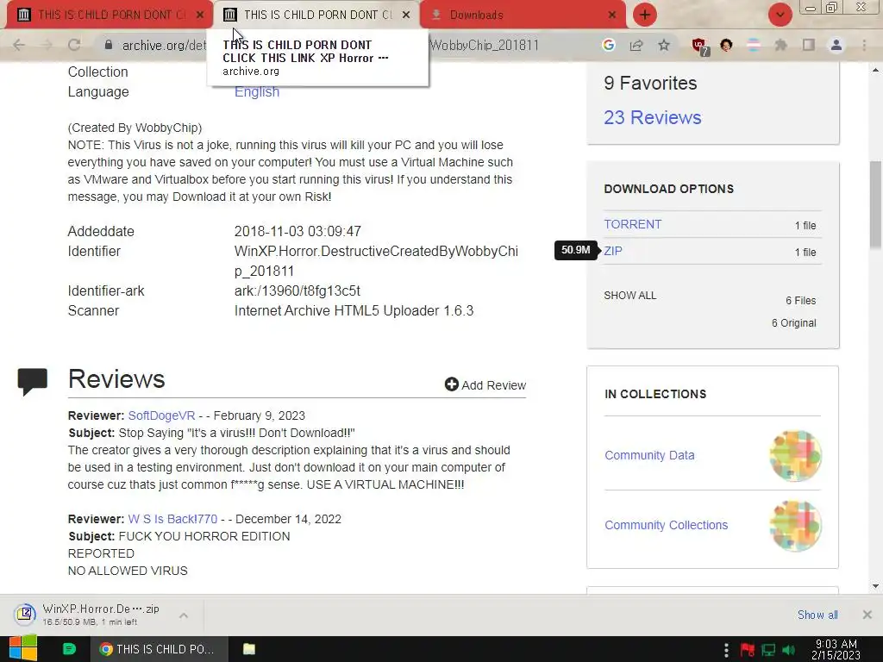The image size is (883, 662).
Task: Select the active archive.org tab
Action: tap(316, 16)
